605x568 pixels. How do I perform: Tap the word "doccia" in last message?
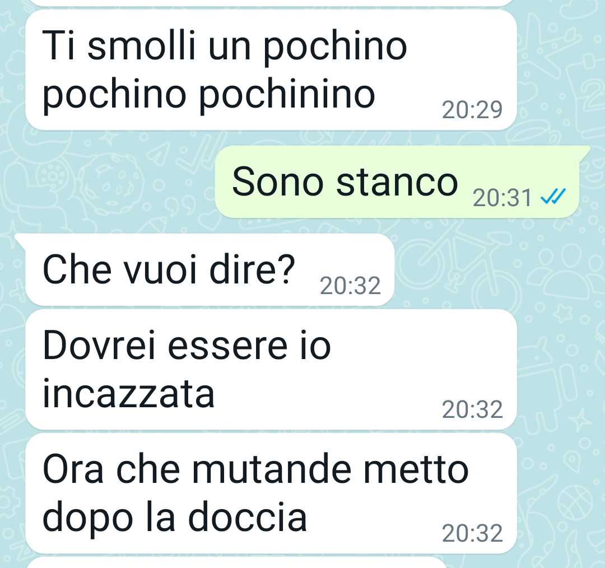tap(248, 517)
